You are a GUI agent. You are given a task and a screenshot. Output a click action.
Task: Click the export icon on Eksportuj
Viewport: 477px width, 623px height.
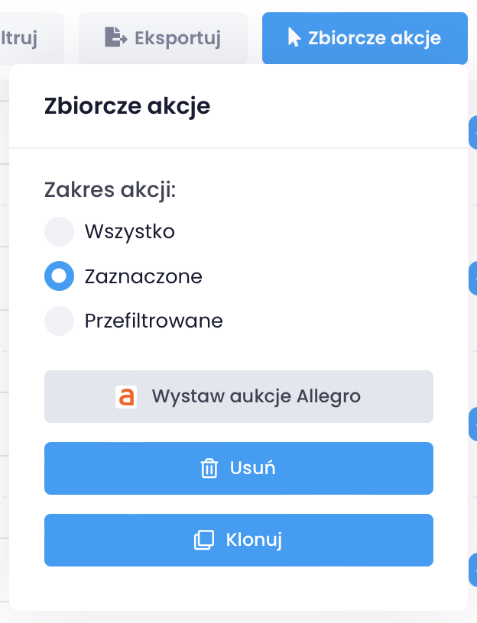pos(116,37)
